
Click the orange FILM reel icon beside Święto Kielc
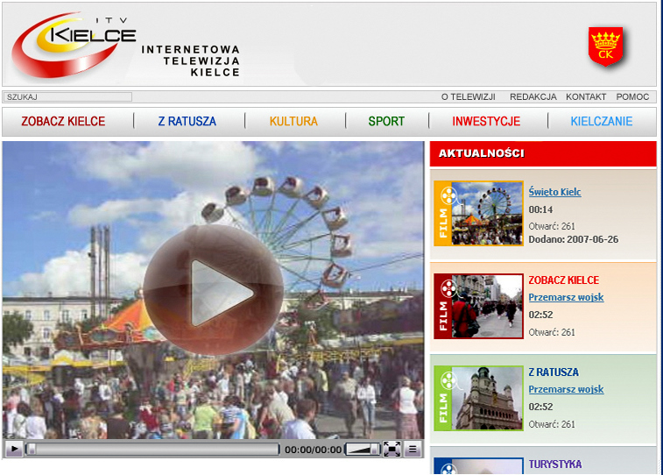pos(442,213)
